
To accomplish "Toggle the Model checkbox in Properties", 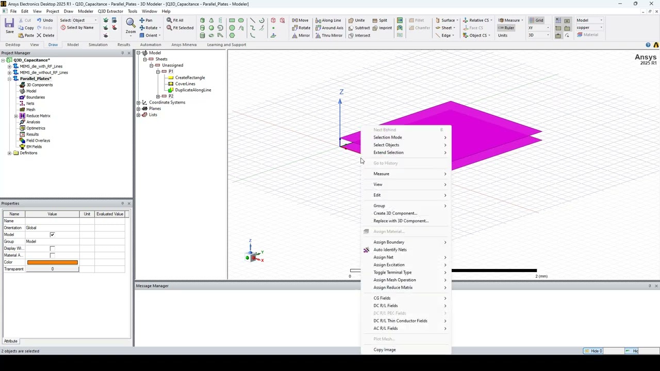I will click(52, 234).
